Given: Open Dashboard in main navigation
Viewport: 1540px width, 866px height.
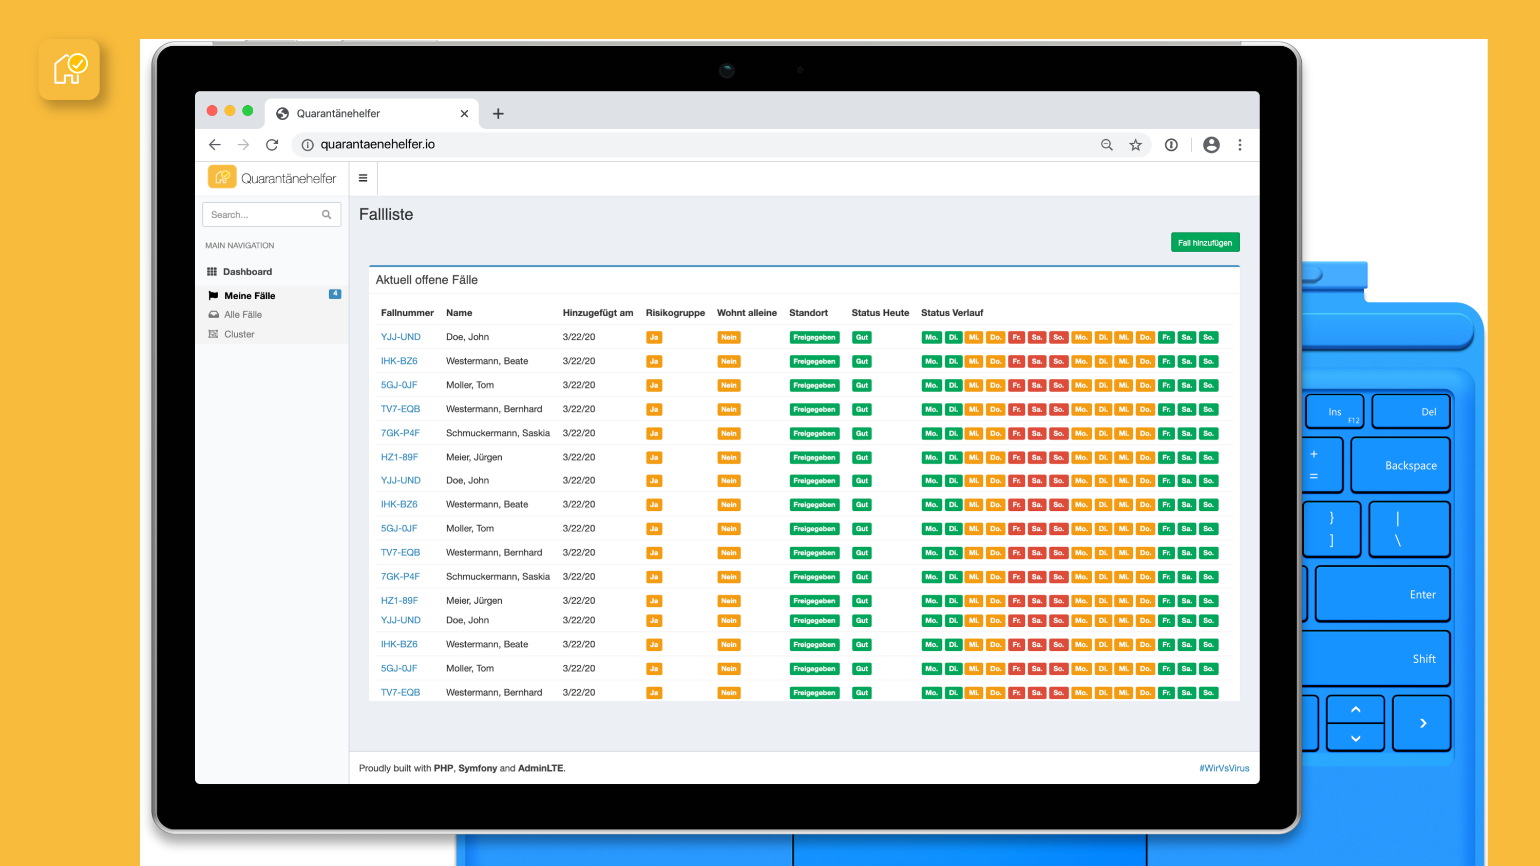Looking at the screenshot, I should pyautogui.click(x=247, y=272).
